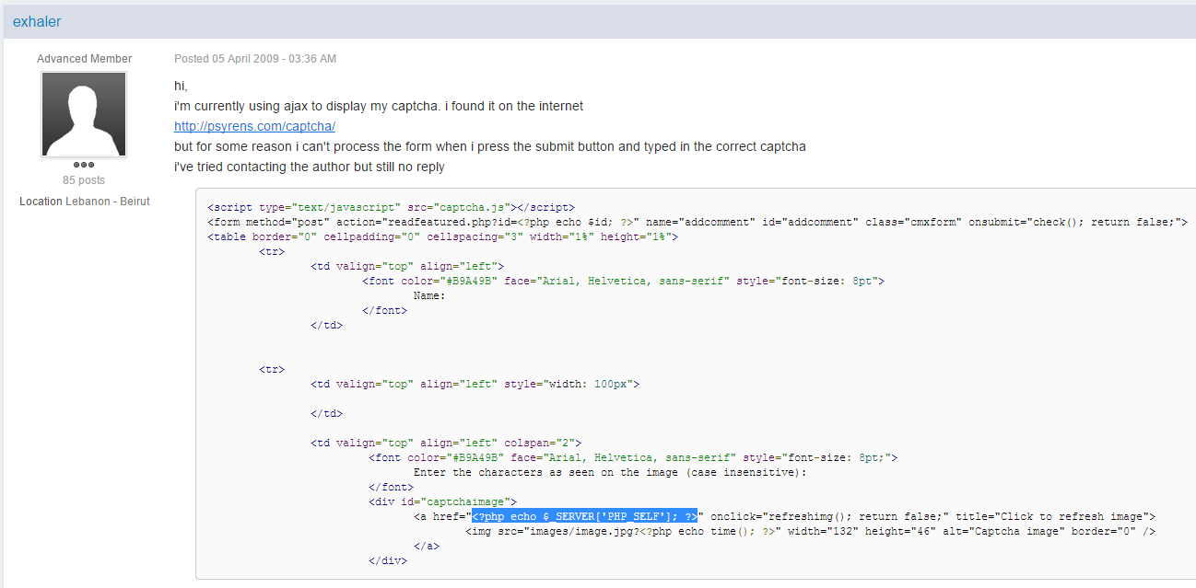Click the form method="post" code line
The width and height of the screenshot is (1196, 588).
coord(698,223)
